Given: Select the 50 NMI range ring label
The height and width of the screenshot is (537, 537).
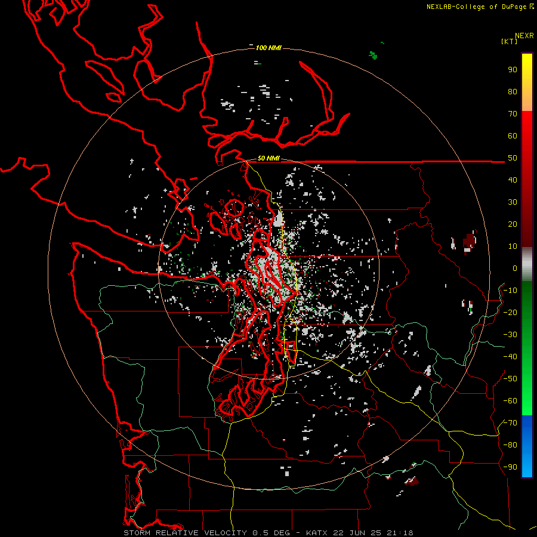Looking at the screenshot, I should [x=268, y=158].
